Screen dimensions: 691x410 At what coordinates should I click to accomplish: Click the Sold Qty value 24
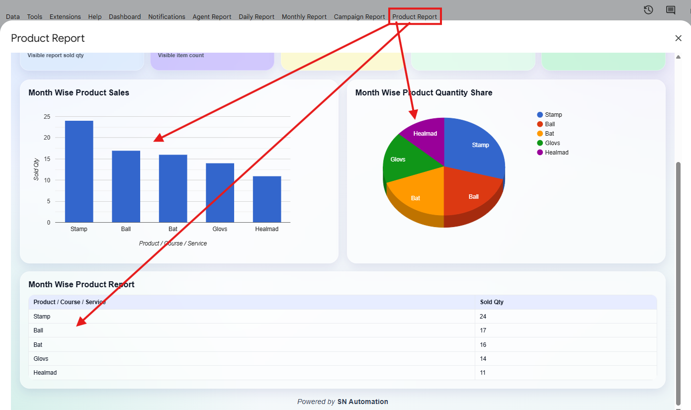point(483,317)
